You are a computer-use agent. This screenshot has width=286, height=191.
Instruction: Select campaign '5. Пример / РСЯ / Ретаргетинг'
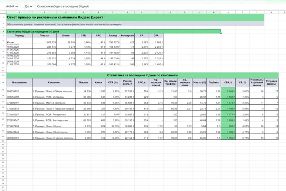pyautogui.click(x=54, y=113)
